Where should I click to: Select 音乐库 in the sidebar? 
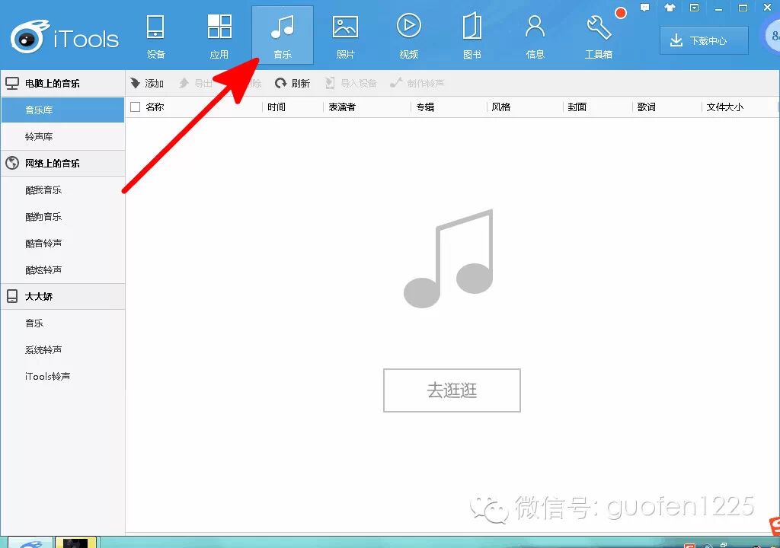pos(62,110)
